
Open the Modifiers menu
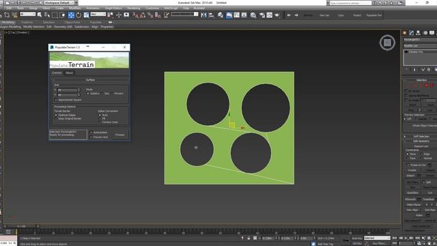click(x=74, y=8)
